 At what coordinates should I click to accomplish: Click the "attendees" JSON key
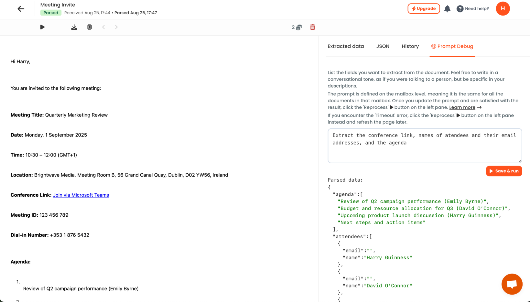tap(350, 237)
